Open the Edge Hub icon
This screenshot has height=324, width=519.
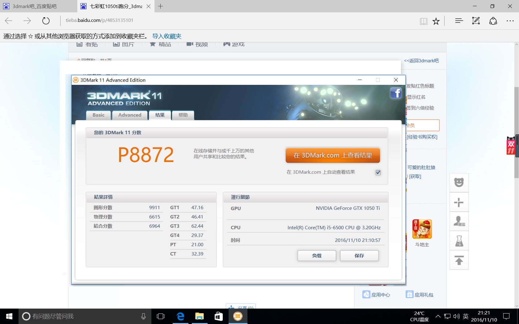pyautogui.click(x=459, y=21)
